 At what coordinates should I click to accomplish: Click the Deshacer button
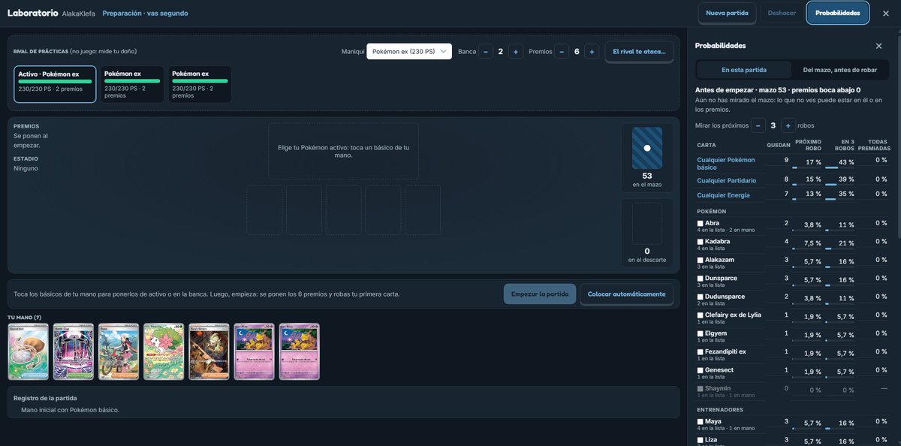782,13
